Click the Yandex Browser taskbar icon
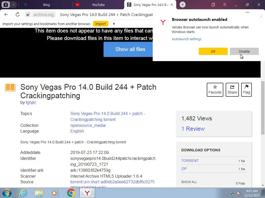 (x=87, y=193)
